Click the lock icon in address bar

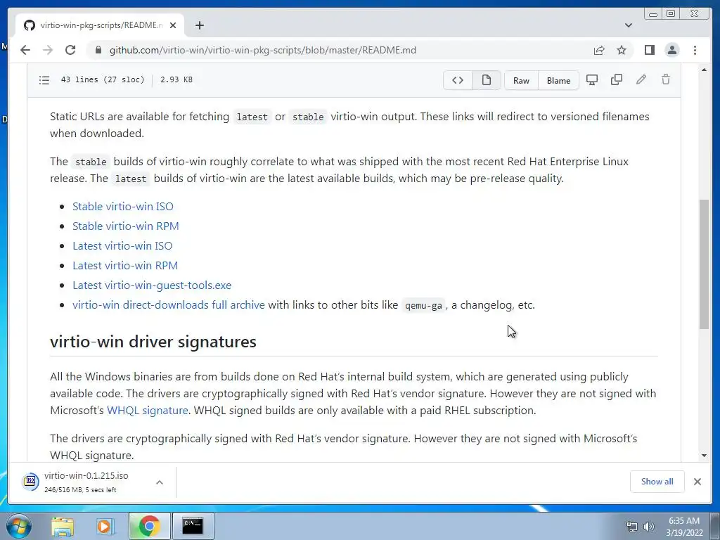[x=98, y=50]
